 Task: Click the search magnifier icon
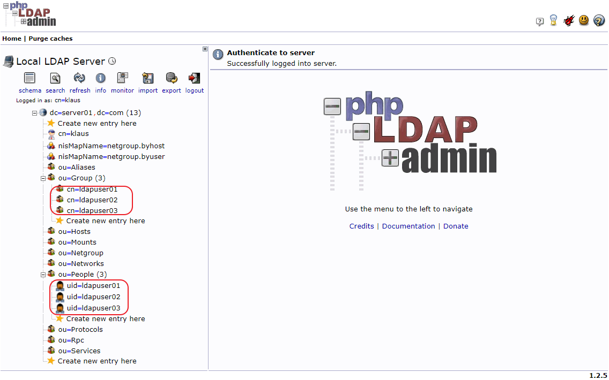pos(55,78)
